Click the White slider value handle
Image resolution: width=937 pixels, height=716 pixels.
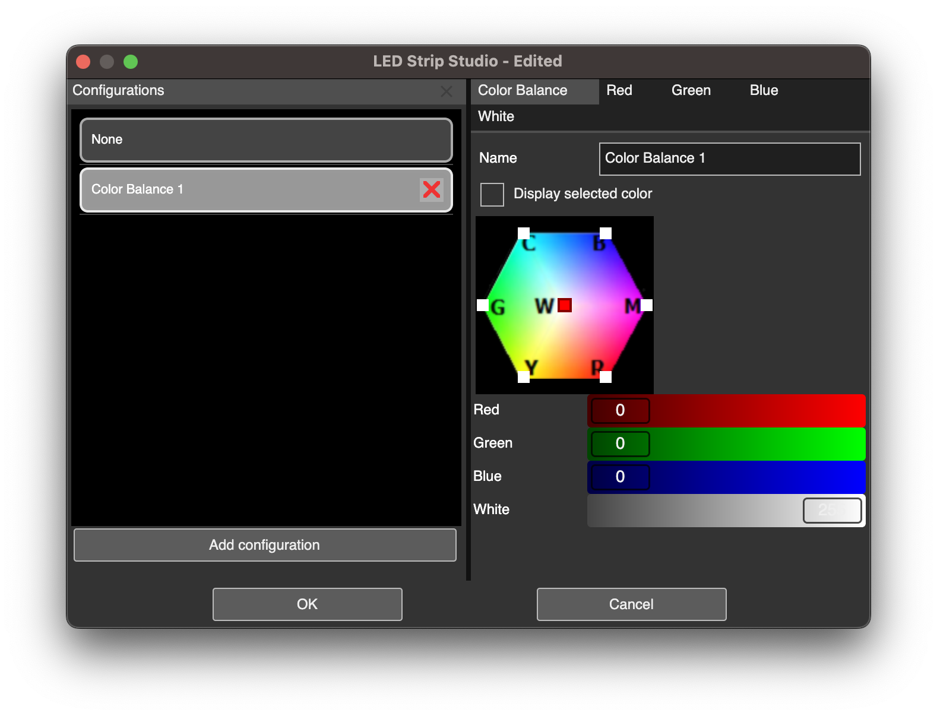pyautogui.click(x=832, y=511)
